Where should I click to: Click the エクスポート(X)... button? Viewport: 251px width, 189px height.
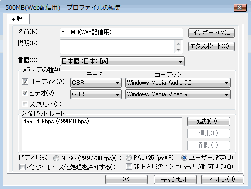[211, 46]
